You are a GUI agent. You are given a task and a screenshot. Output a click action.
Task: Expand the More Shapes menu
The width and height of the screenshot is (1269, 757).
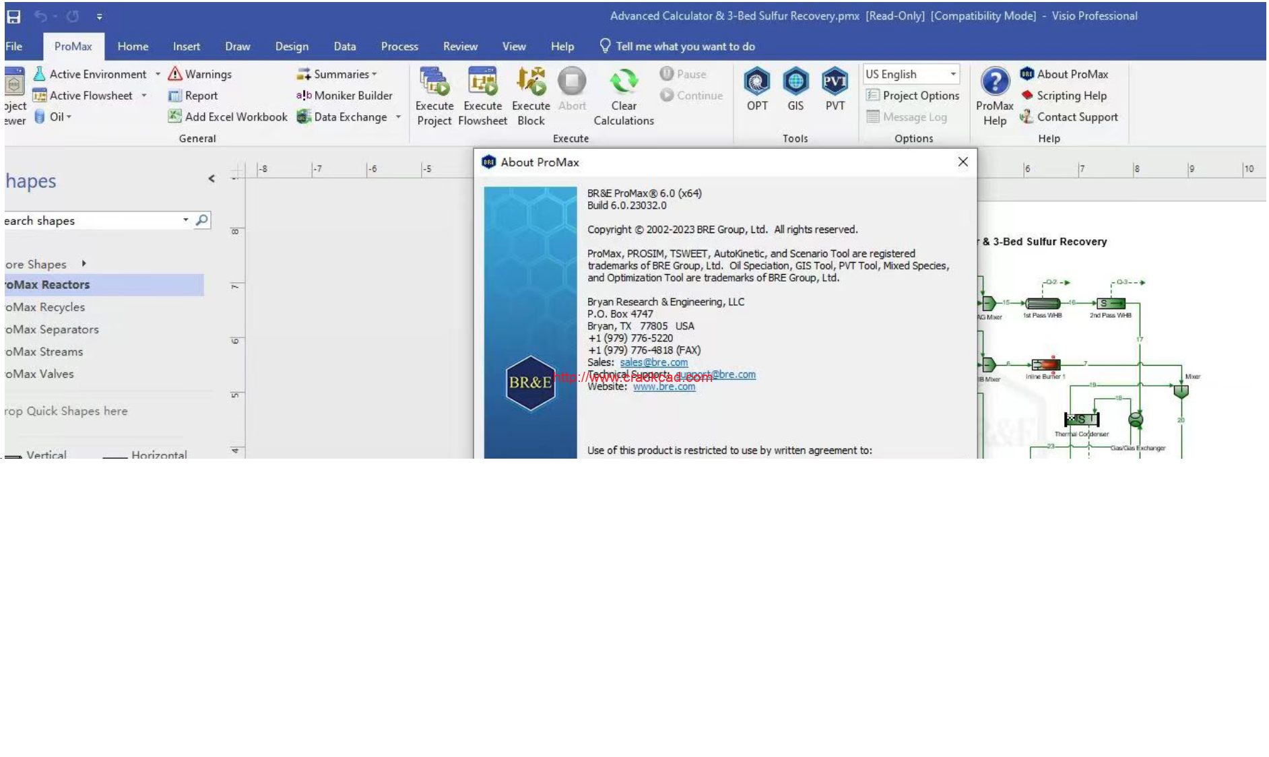tap(45, 264)
